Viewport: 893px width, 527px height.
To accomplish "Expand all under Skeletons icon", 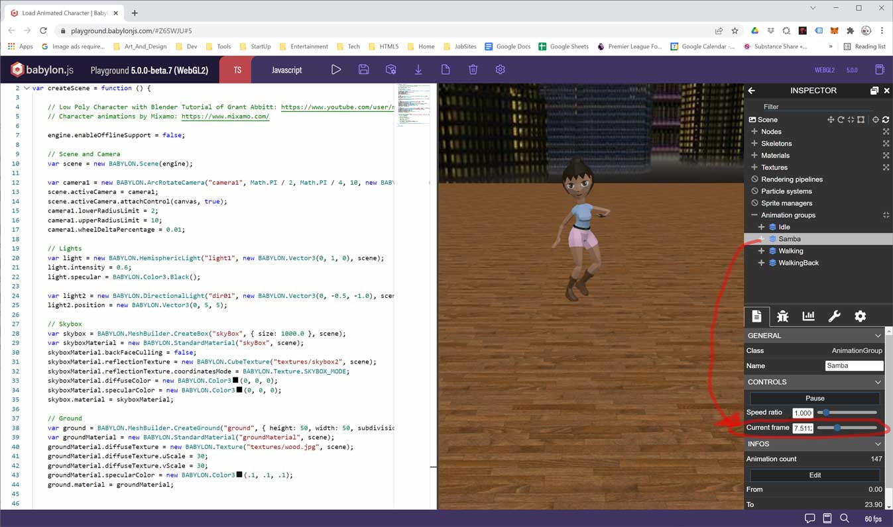I will [886, 144].
